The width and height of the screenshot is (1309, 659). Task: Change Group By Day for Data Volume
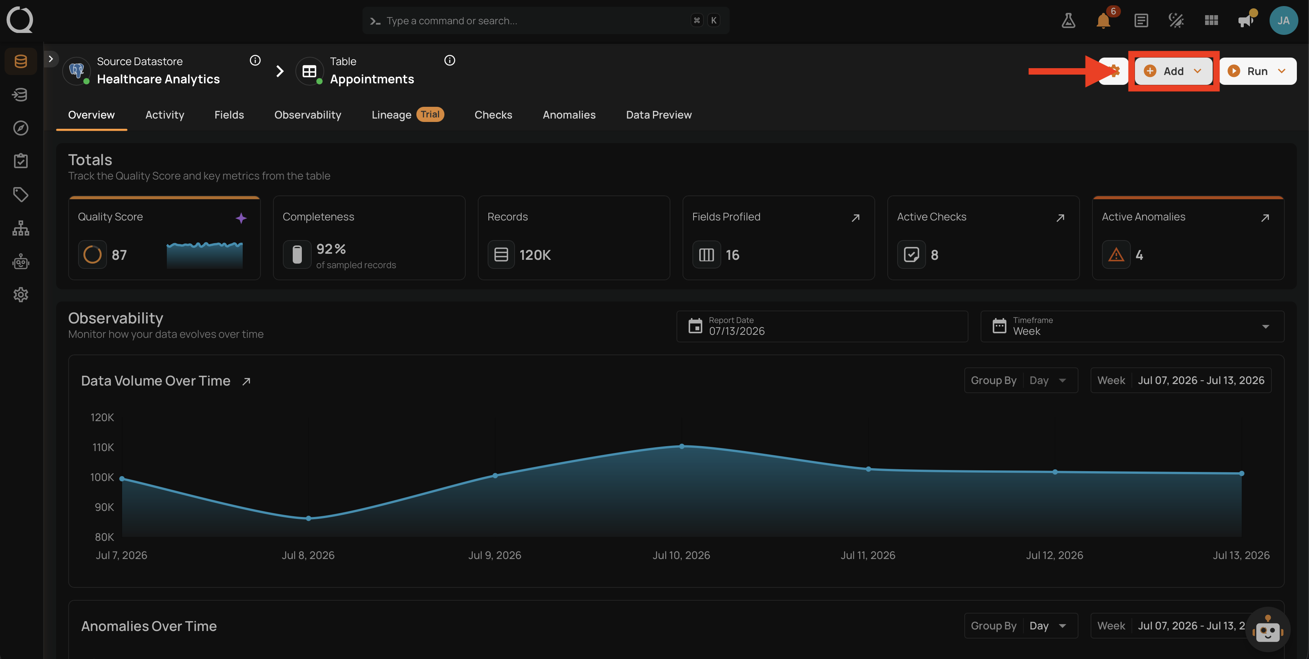coord(1021,380)
